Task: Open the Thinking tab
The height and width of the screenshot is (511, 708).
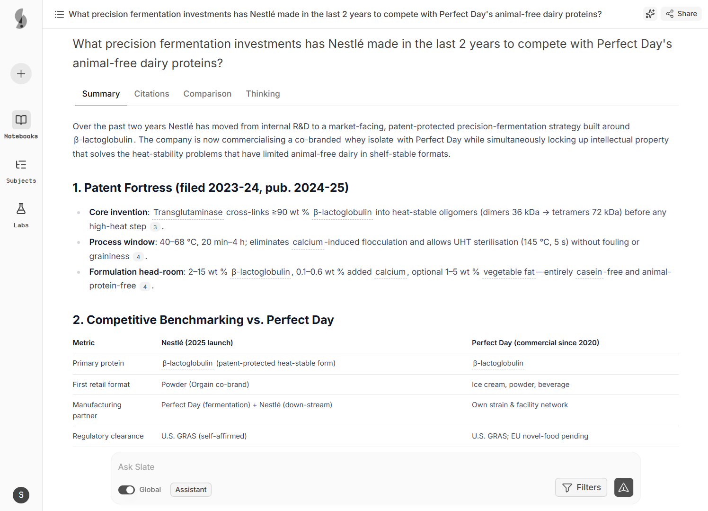Action: coord(263,94)
